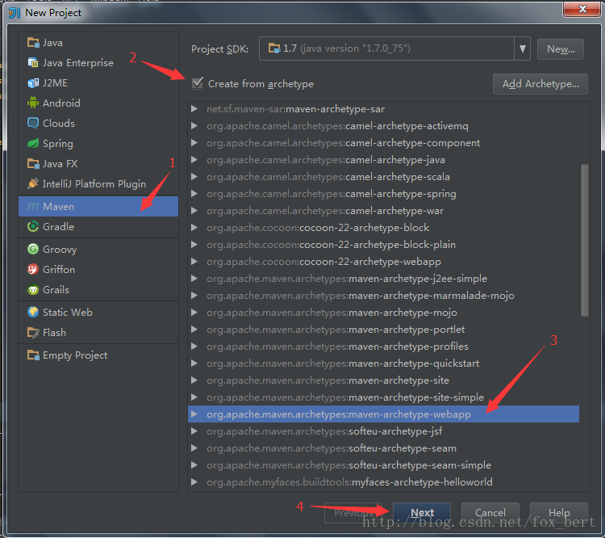Select maven-archetype-profiles row
Viewport: 605px width, 538px height.
(x=383, y=347)
